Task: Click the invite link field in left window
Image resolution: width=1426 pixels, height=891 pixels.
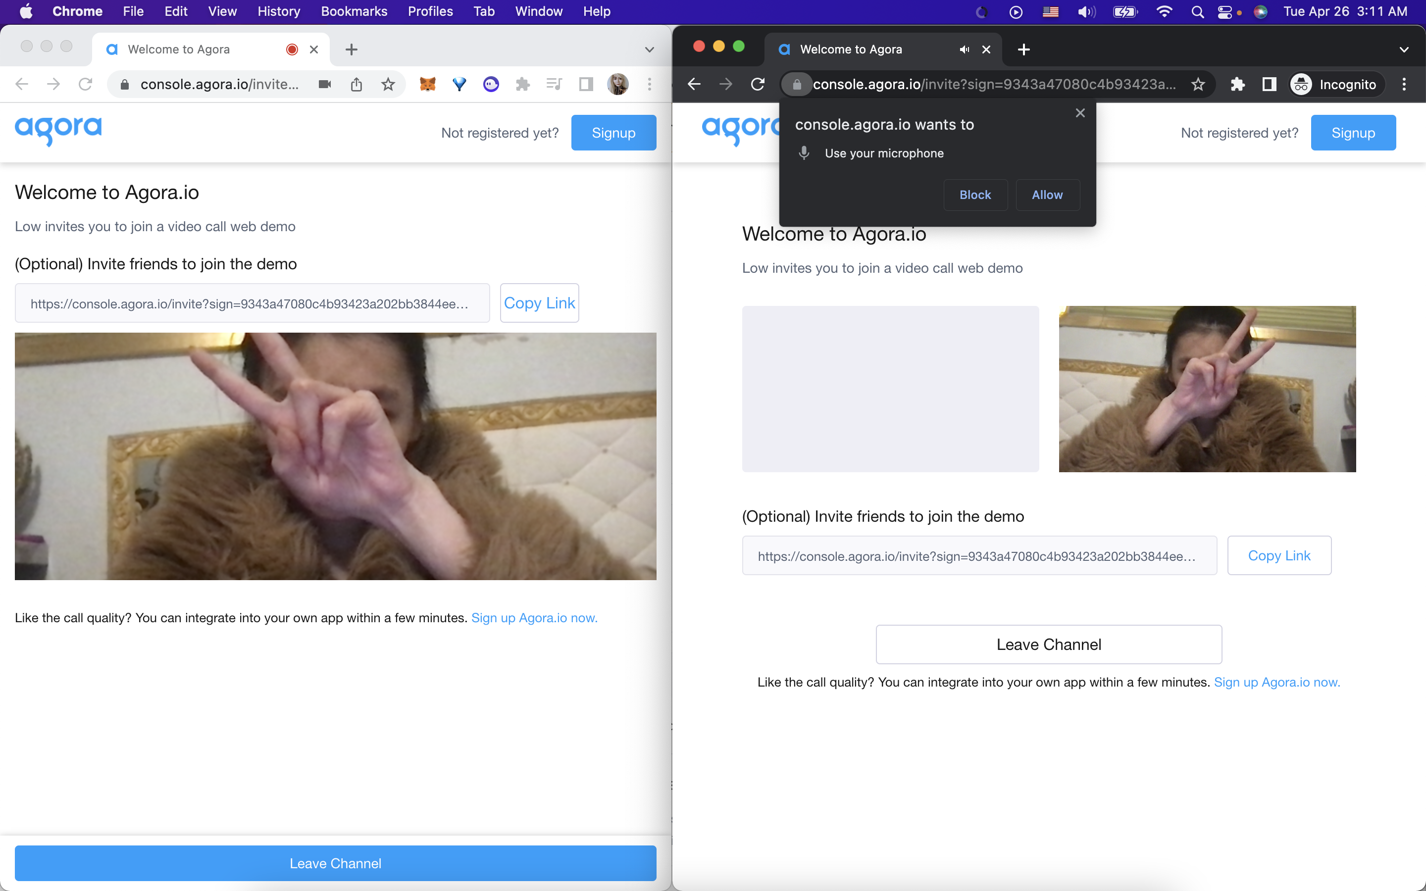Action: point(252,303)
